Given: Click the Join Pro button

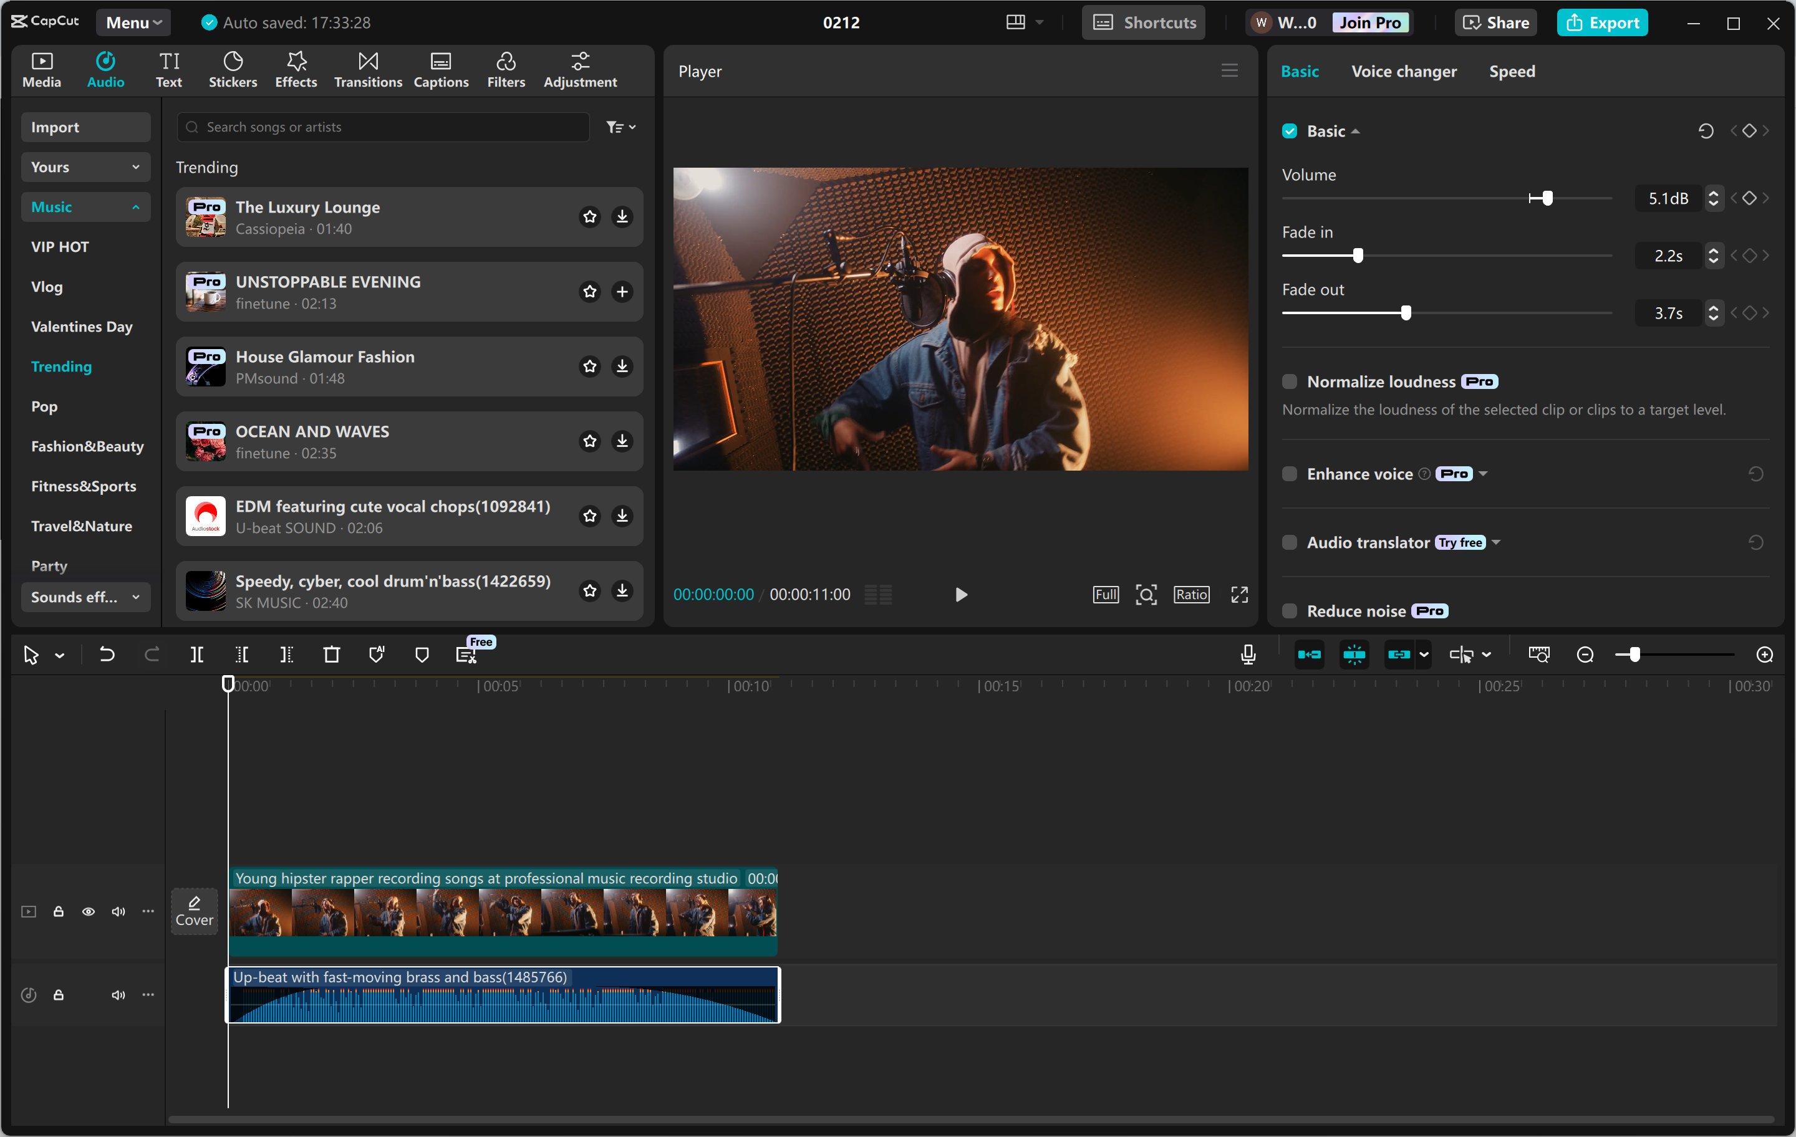Looking at the screenshot, I should point(1371,22).
